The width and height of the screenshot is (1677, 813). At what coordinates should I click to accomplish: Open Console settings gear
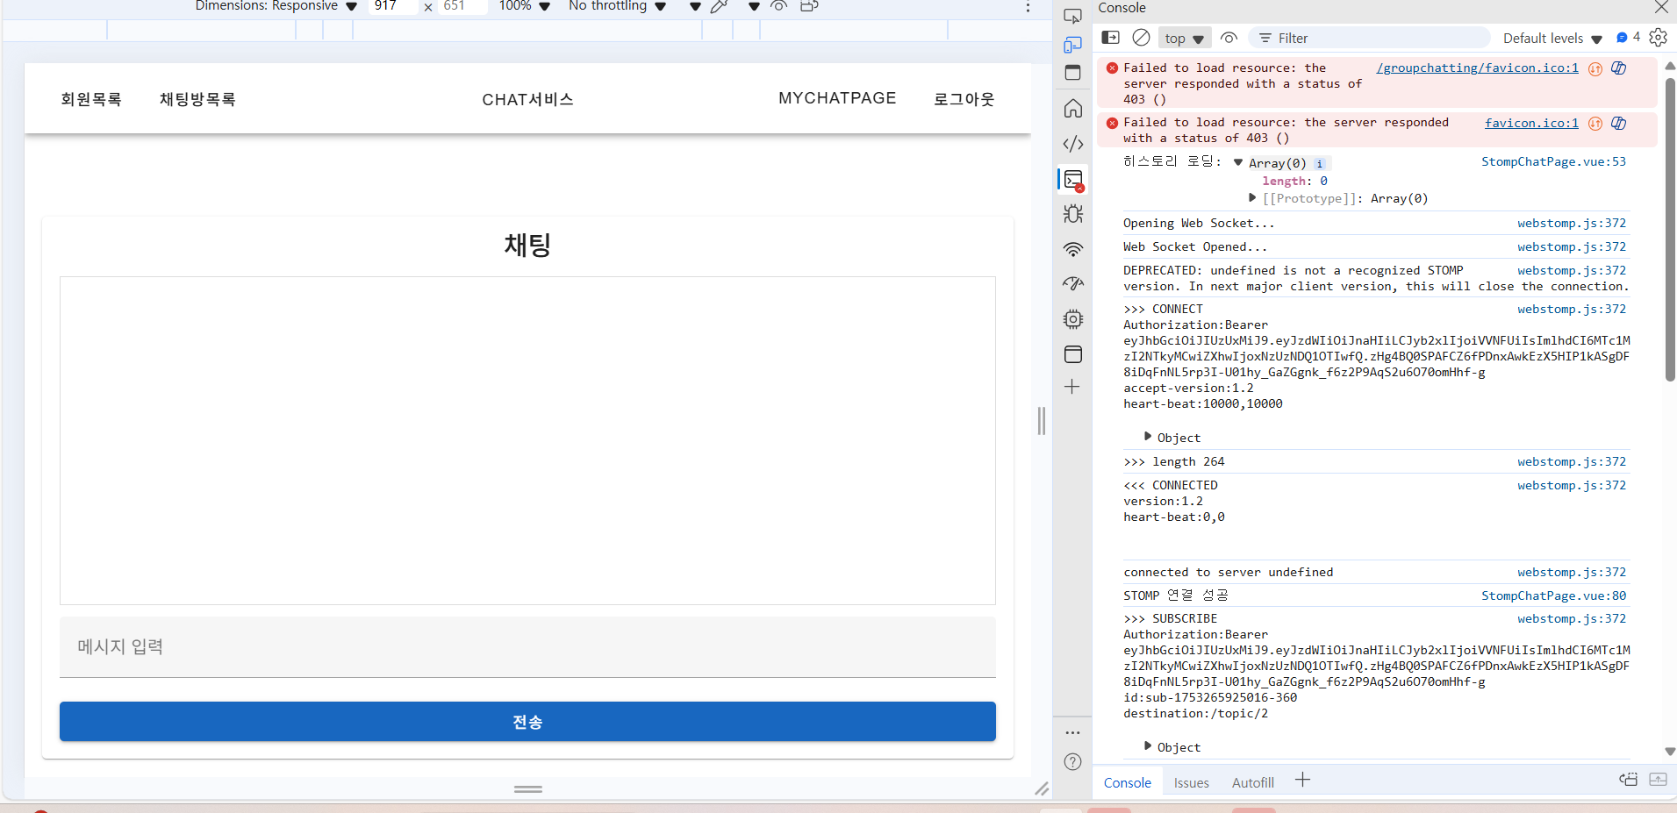pyautogui.click(x=1658, y=38)
